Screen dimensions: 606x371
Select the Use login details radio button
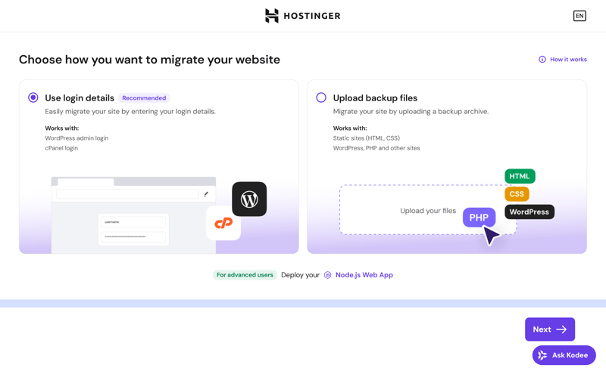(x=33, y=97)
